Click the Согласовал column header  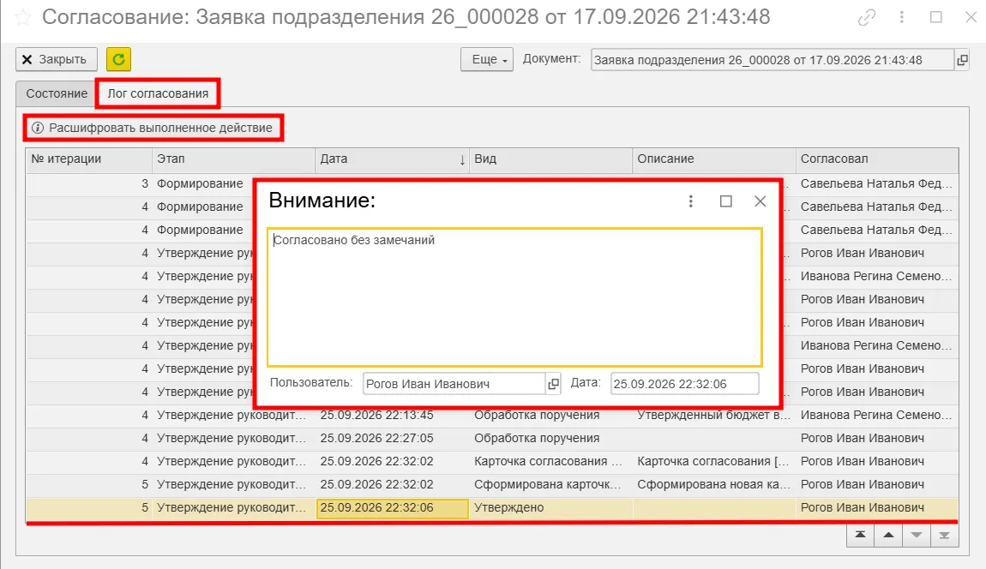point(876,159)
